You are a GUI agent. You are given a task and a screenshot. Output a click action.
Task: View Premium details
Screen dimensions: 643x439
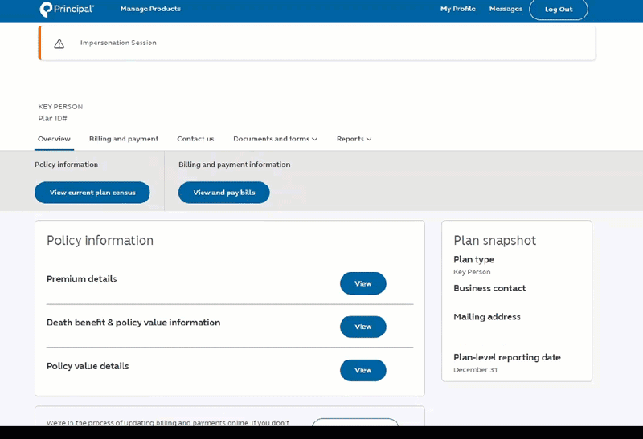(362, 283)
